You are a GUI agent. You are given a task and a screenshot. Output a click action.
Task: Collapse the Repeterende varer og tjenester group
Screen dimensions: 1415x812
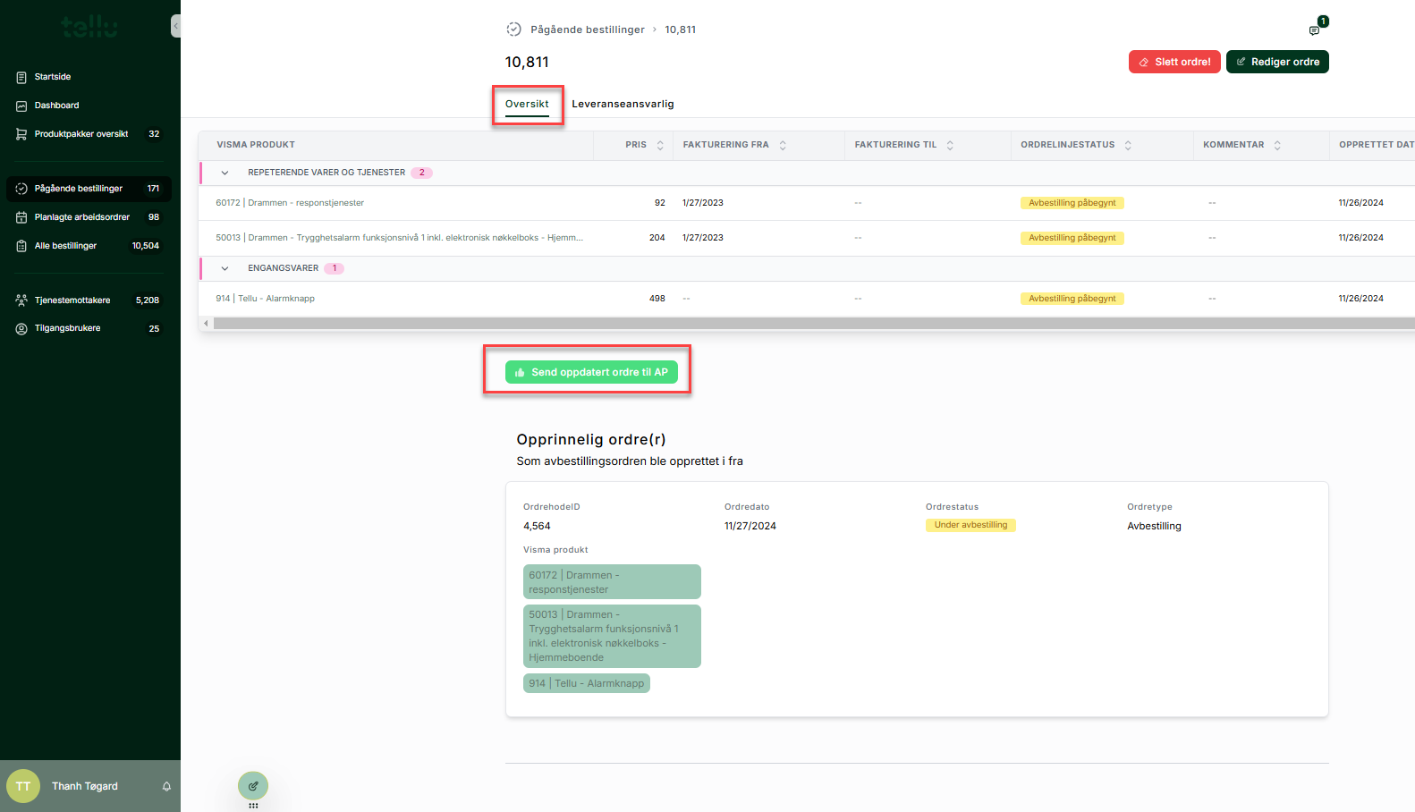point(225,173)
